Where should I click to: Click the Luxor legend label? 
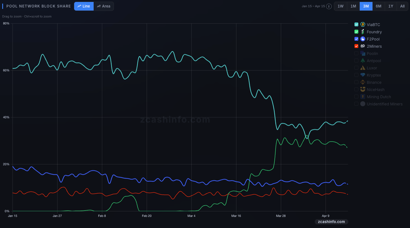point(372,68)
